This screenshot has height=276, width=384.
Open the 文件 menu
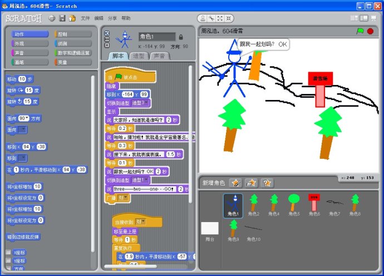85,18
